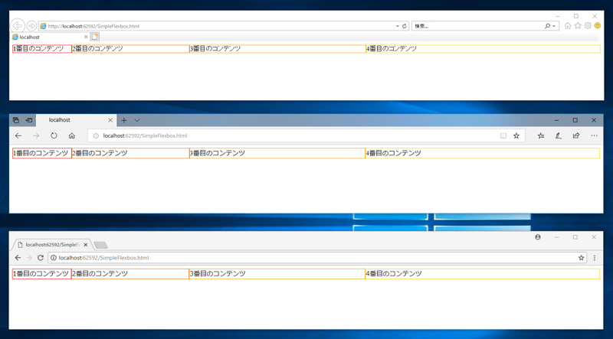This screenshot has width=613, height=339.
Task: Click the Edge home button
Action: (x=71, y=136)
